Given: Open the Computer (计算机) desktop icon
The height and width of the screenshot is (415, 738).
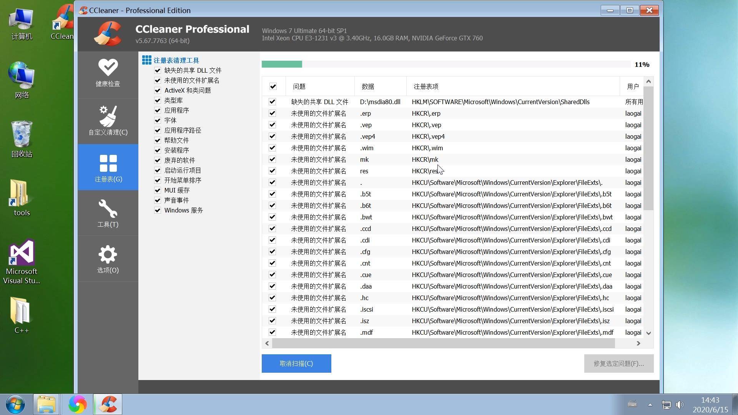Looking at the screenshot, I should pyautogui.click(x=22, y=24).
